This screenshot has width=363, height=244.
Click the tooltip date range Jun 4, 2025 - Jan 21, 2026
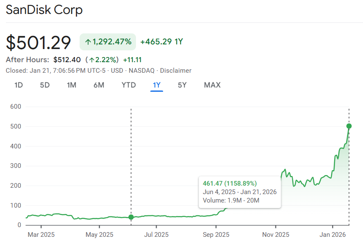coord(240,192)
